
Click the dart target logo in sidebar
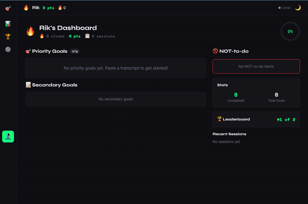8,9
